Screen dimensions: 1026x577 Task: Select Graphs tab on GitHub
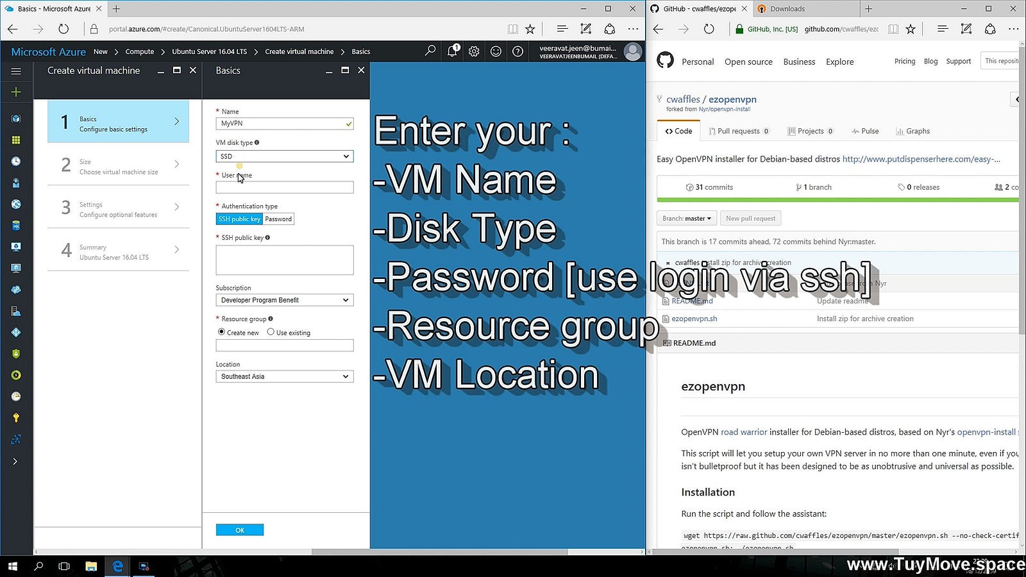point(913,131)
